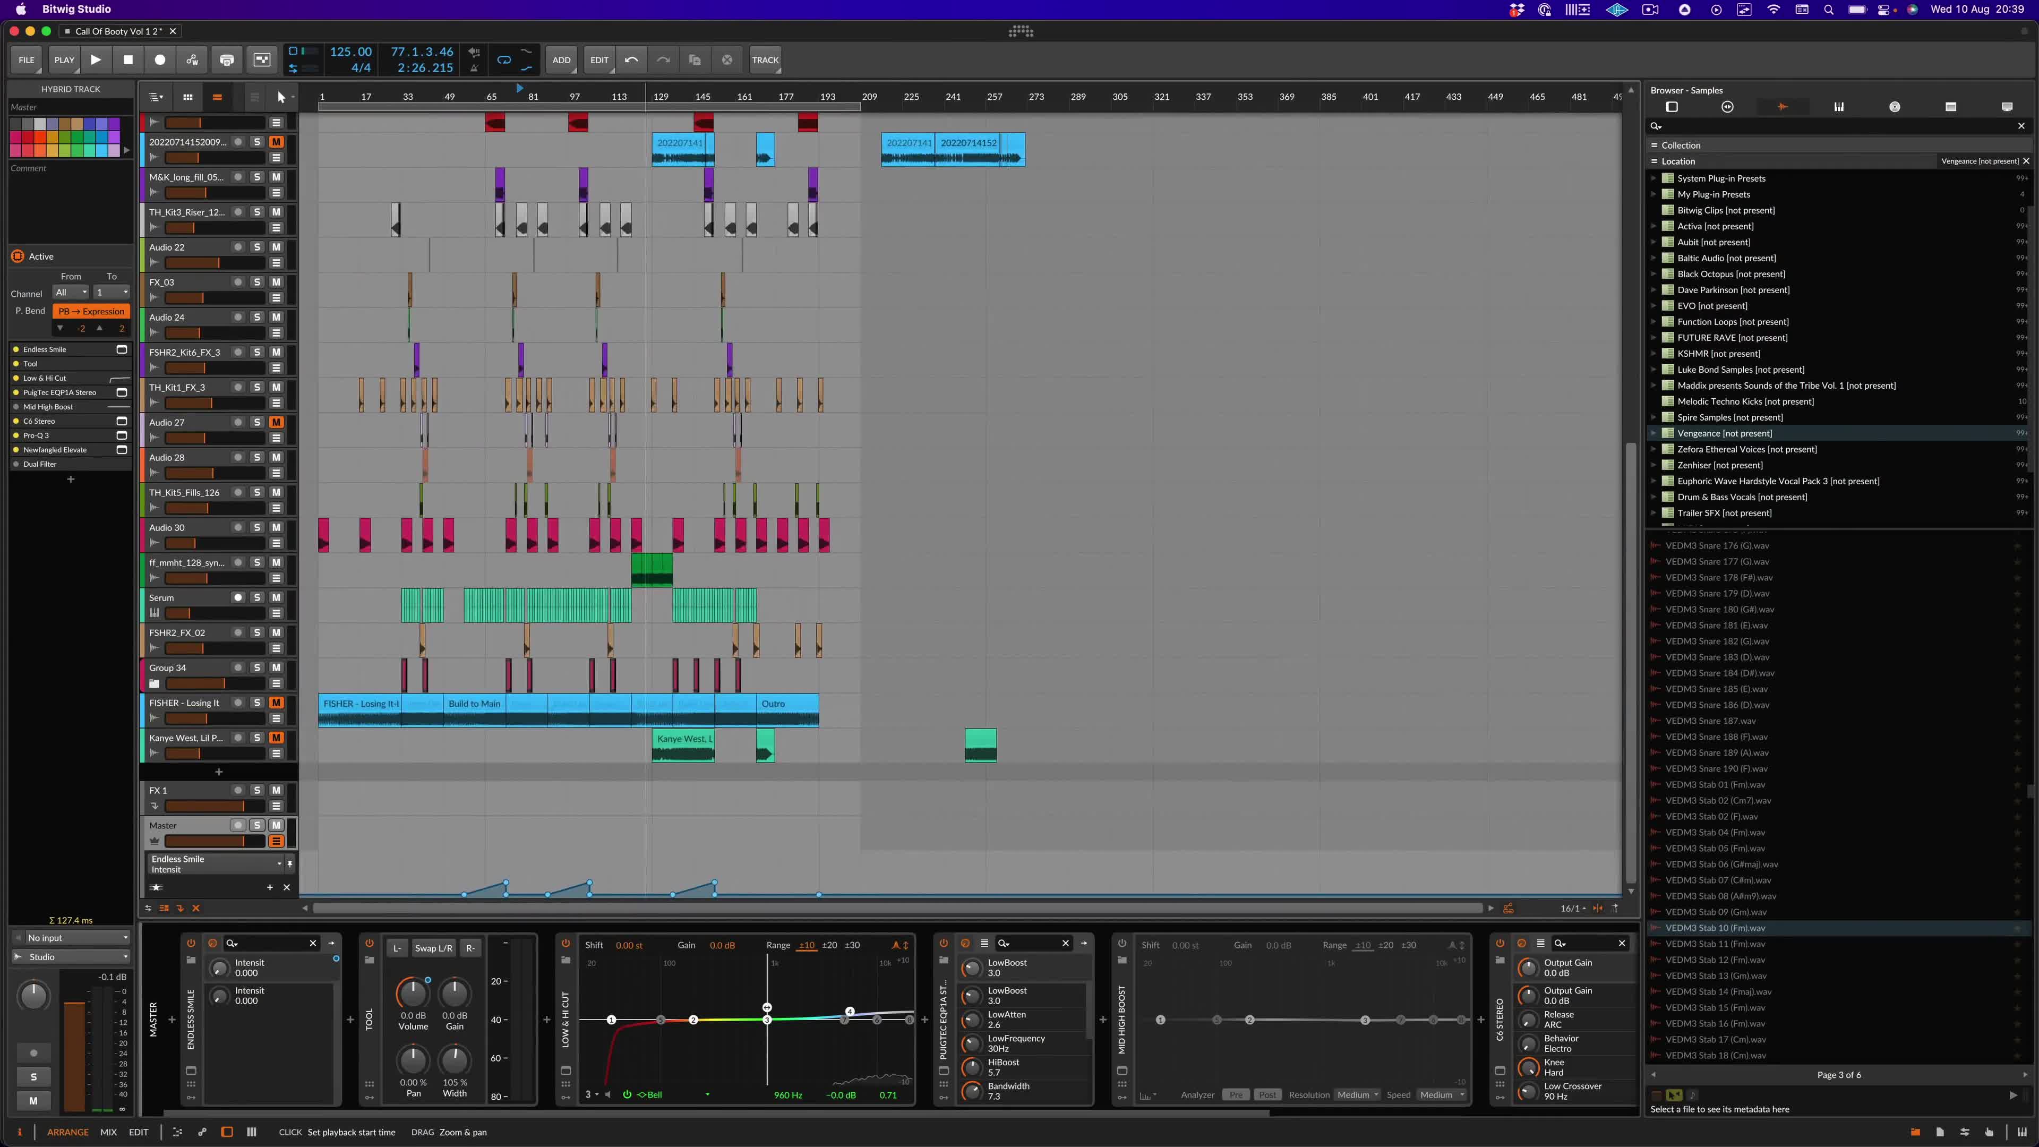The image size is (2039, 1147).
Task: Arm global record button
Action: click(x=160, y=59)
